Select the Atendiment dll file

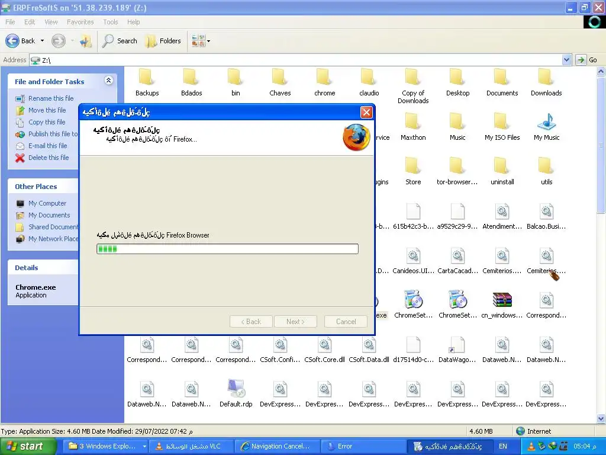tap(502, 216)
